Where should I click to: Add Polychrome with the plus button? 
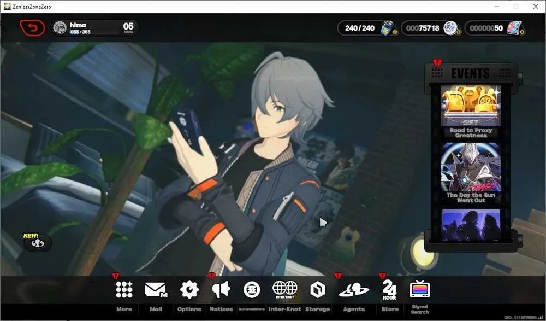tap(522, 32)
